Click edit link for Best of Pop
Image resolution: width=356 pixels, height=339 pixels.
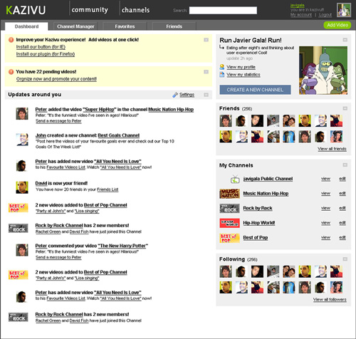[342, 238]
